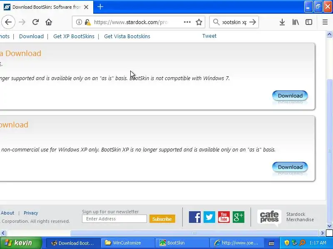Click the 1:17 AM clock
The image size is (333, 249).
(x=318, y=243)
